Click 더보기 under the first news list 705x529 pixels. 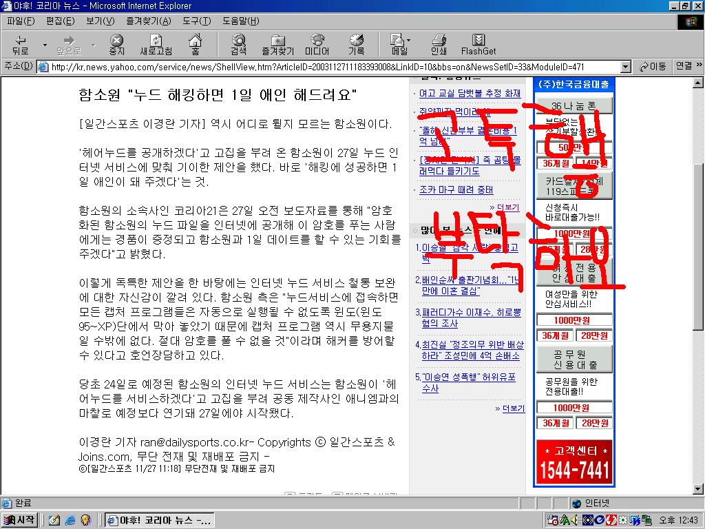click(508, 207)
